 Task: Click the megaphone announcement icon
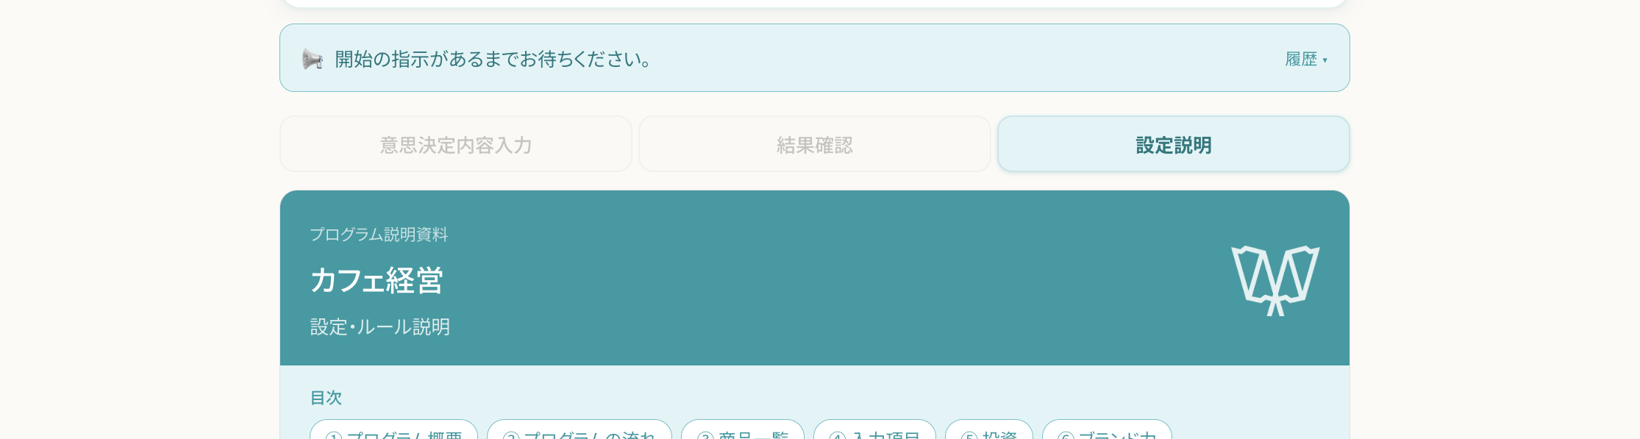click(313, 59)
